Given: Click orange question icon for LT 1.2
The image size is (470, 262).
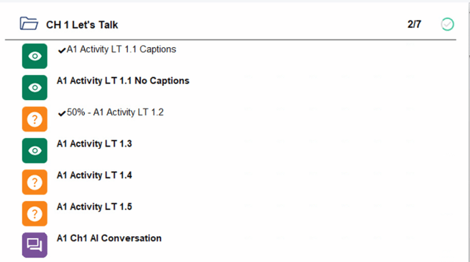Looking at the screenshot, I should click(34, 119).
